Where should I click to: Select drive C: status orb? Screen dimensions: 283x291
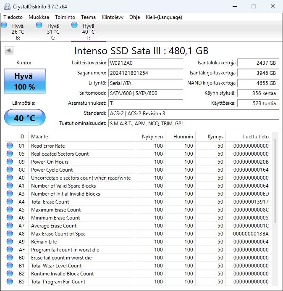39,25
